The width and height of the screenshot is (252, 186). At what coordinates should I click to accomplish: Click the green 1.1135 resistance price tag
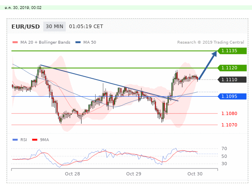[232, 51]
